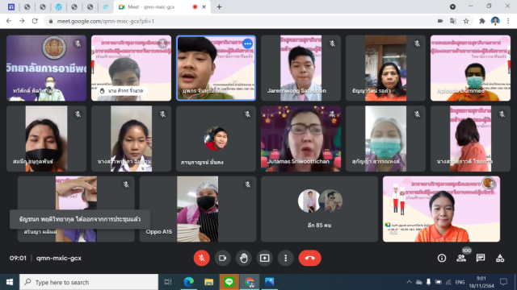This screenshot has width=517, height=290.
Task: Click the Present now screen share icon
Action: (265, 258)
